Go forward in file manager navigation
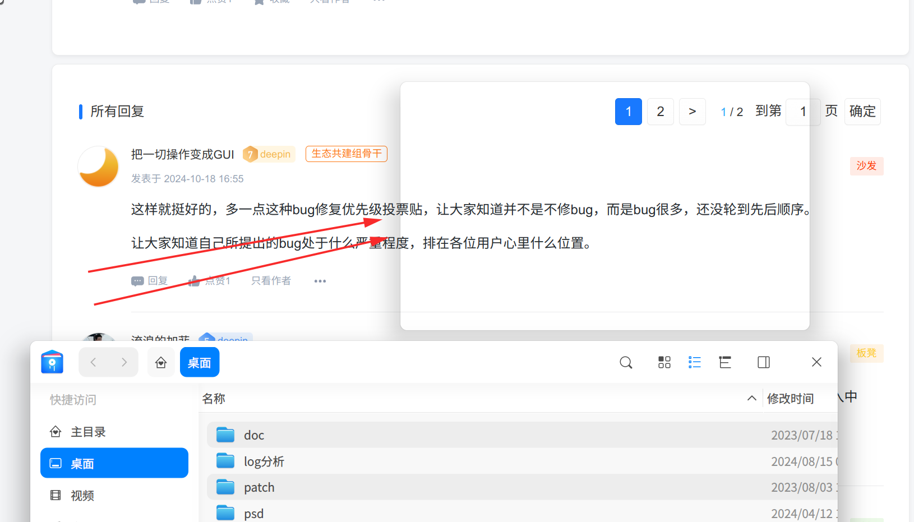Image resolution: width=914 pixels, height=522 pixels. pyautogui.click(x=124, y=362)
